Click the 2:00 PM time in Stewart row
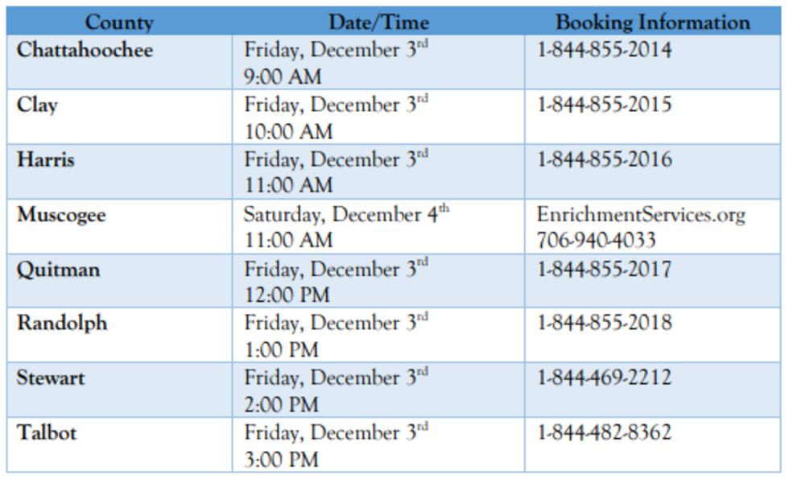 click(x=282, y=404)
